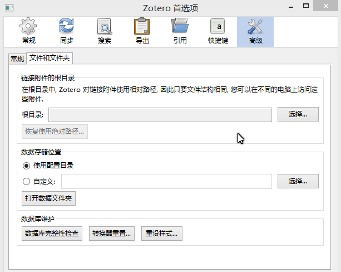Image resolution: width=341 pixels, height=272 pixels.
Task: Open the 搜索 (Search) preferences pane
Action: pos(105,31)
